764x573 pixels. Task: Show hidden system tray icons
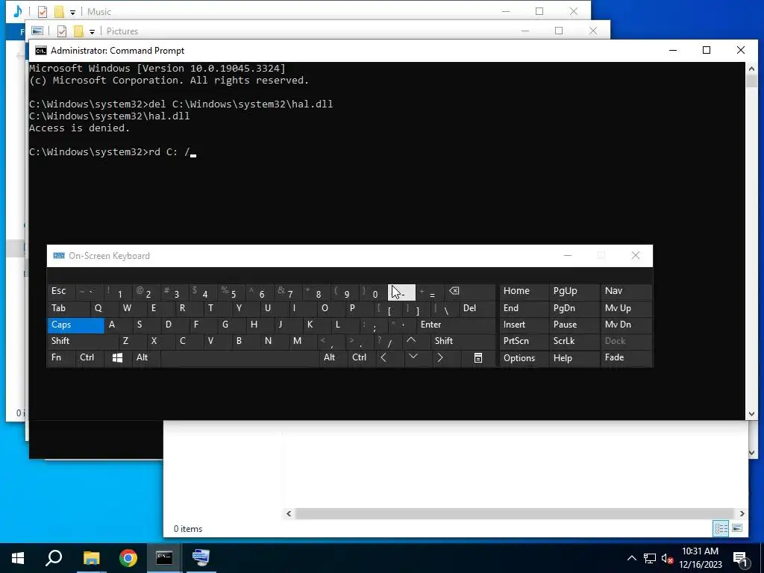pyautogui.click(x=631, y=558)
